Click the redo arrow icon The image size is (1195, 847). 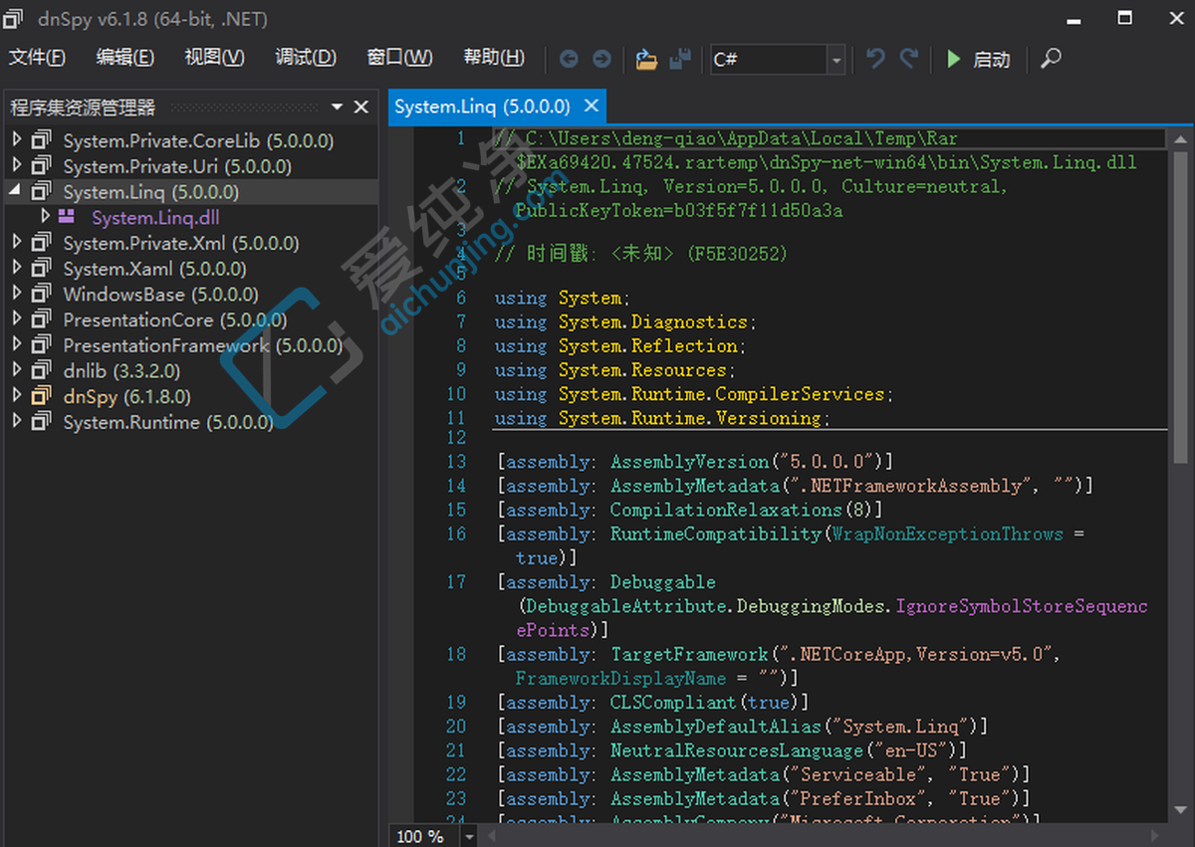(x=908, y=59)
